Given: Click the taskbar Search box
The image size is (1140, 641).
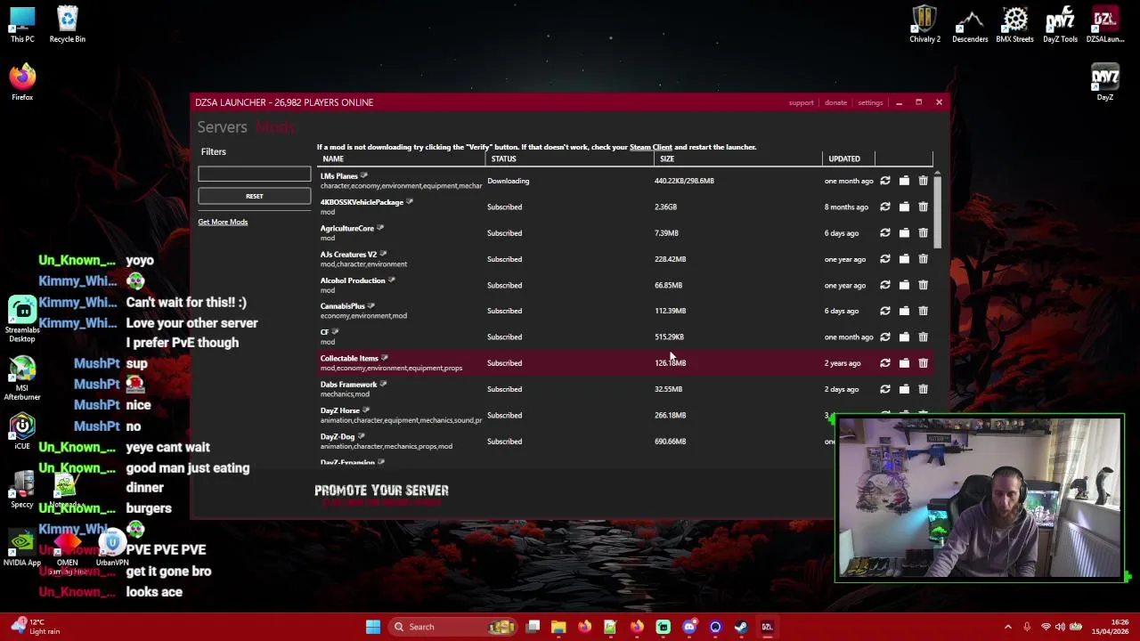Looking at the screenshot, I should pos(454,627).
